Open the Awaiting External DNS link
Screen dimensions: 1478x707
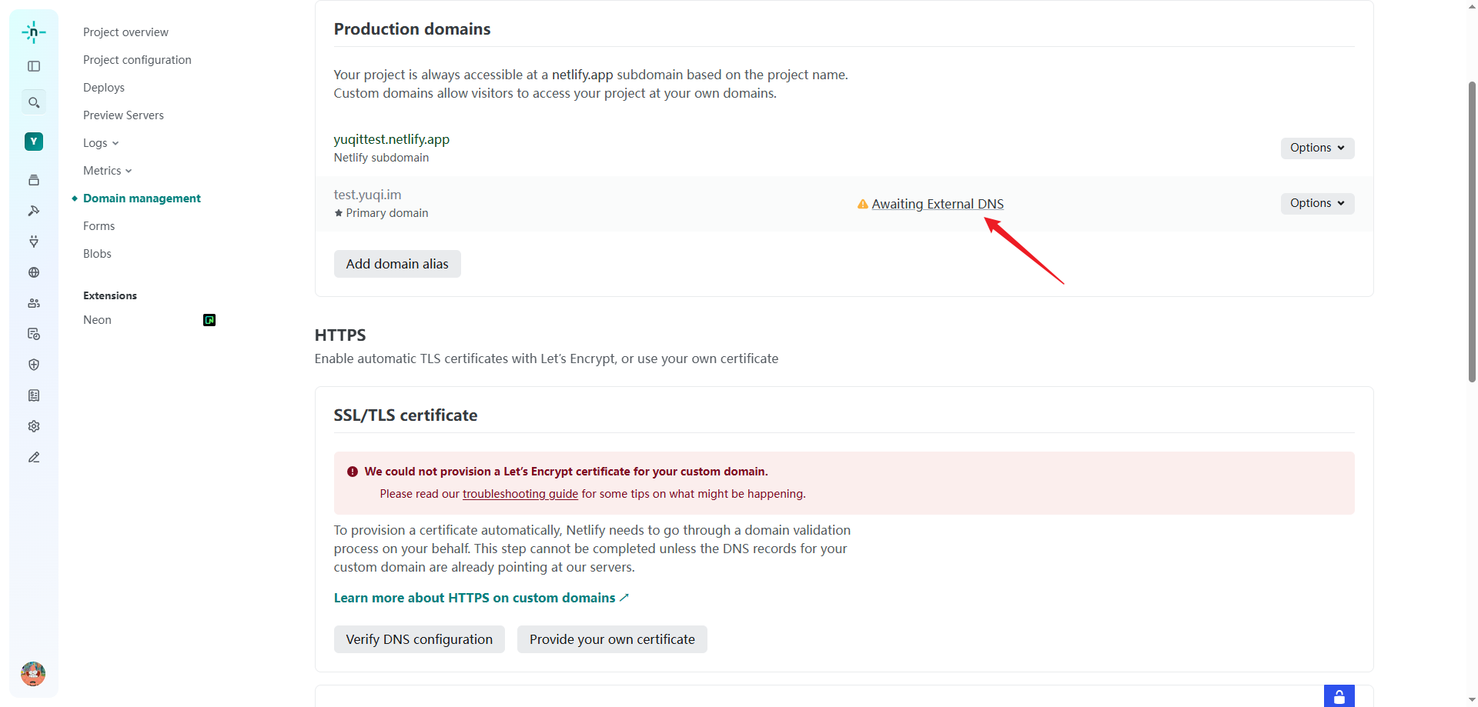point(937,204)
